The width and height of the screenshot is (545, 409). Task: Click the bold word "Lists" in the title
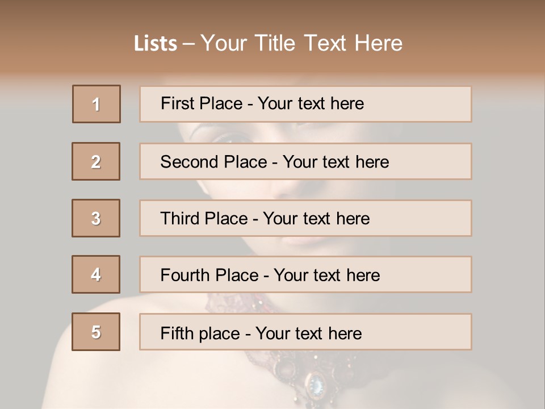point(156,44)
